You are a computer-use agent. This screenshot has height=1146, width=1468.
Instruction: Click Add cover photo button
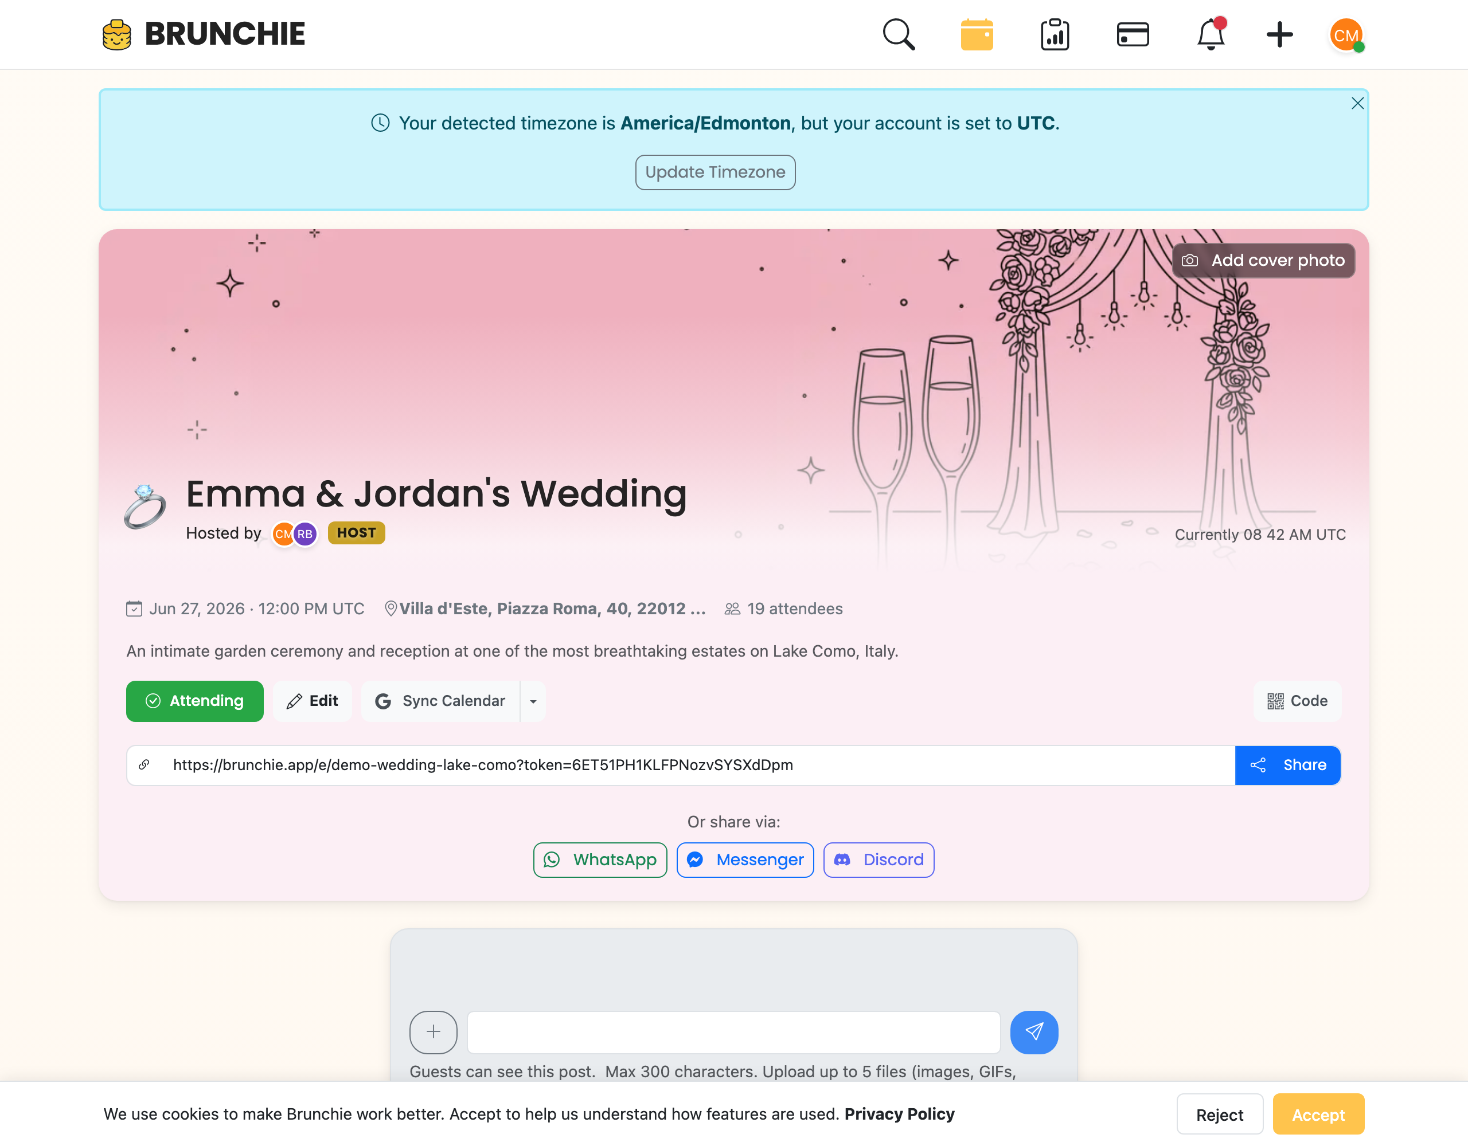tap(1263, 261)
